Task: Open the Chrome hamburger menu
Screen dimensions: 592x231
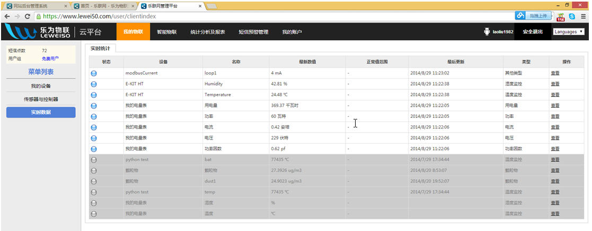Action: 583,16
